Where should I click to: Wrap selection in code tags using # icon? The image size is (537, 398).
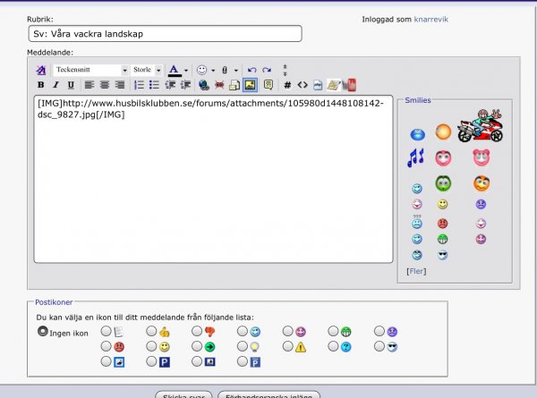click(x=287, y=85)
